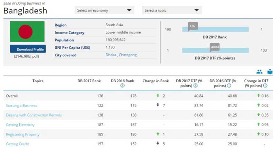Click the people/group icon above the table
273x147 pixels.
[259, 72]
